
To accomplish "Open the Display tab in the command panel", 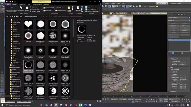I will point(182,15).
